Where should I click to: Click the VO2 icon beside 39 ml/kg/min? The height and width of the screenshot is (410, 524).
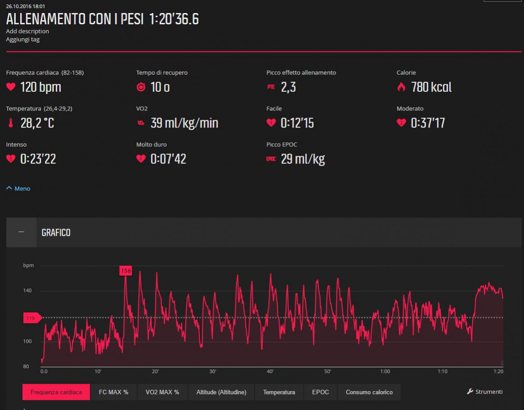tap(141, 123)
